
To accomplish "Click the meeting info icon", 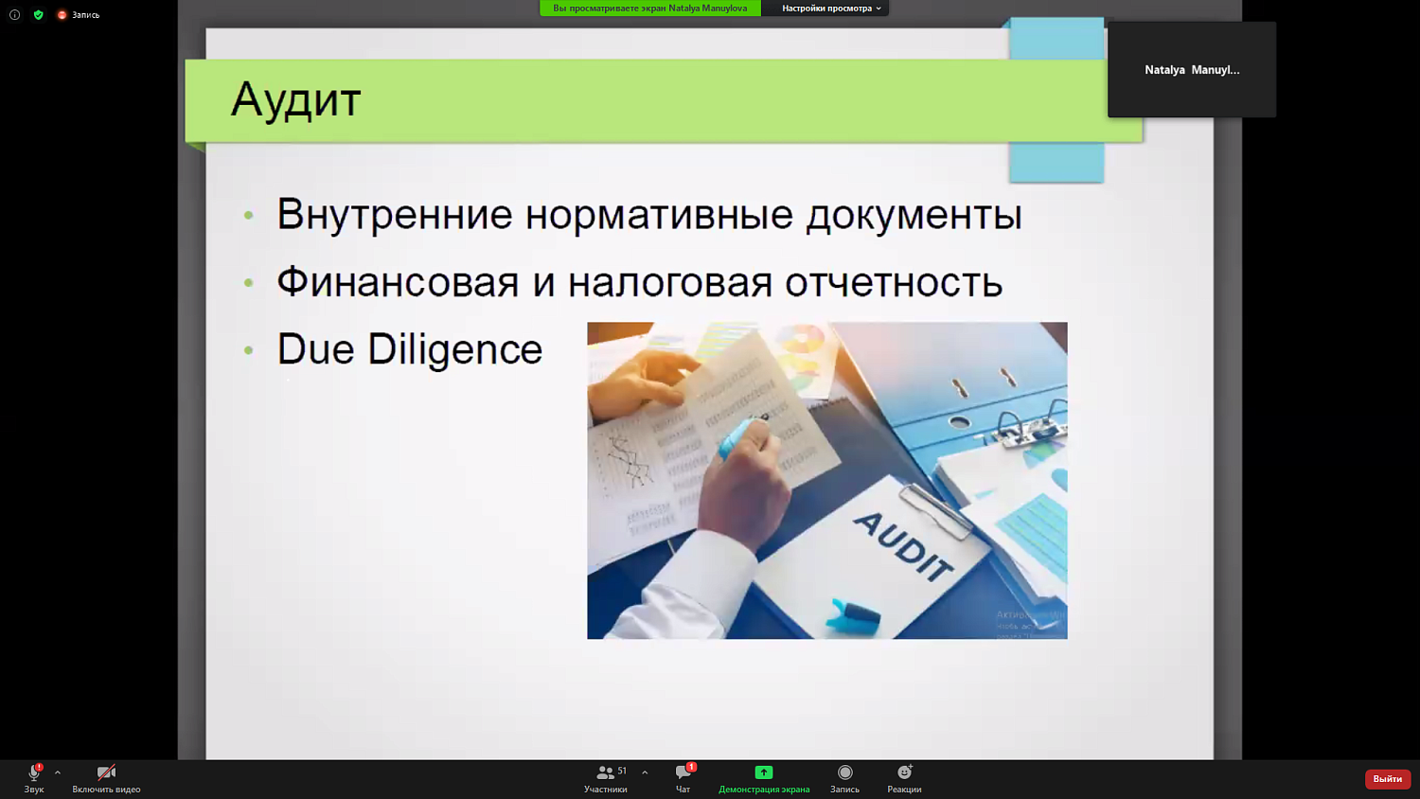I will (x=14, y=15).
